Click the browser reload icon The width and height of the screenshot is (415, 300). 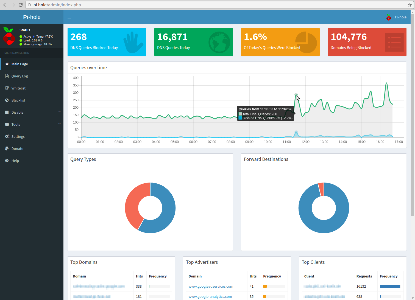click(21, 5)
